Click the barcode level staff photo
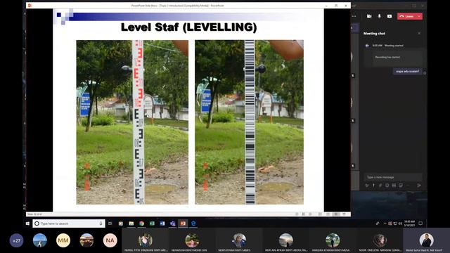450x253 pixels. click(249, 122)
